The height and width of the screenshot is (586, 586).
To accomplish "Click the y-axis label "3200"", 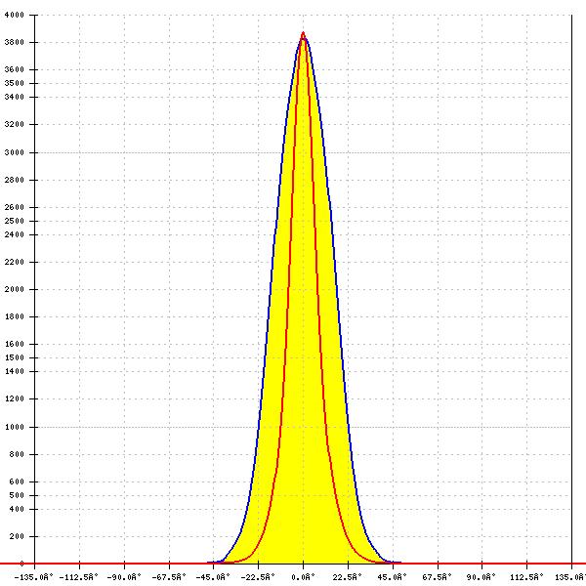I will [15, 124].
